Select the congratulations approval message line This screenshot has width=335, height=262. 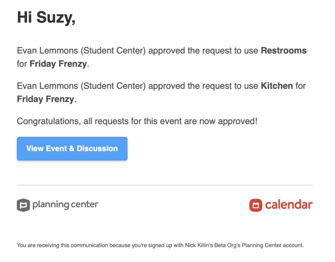(138, 121)
